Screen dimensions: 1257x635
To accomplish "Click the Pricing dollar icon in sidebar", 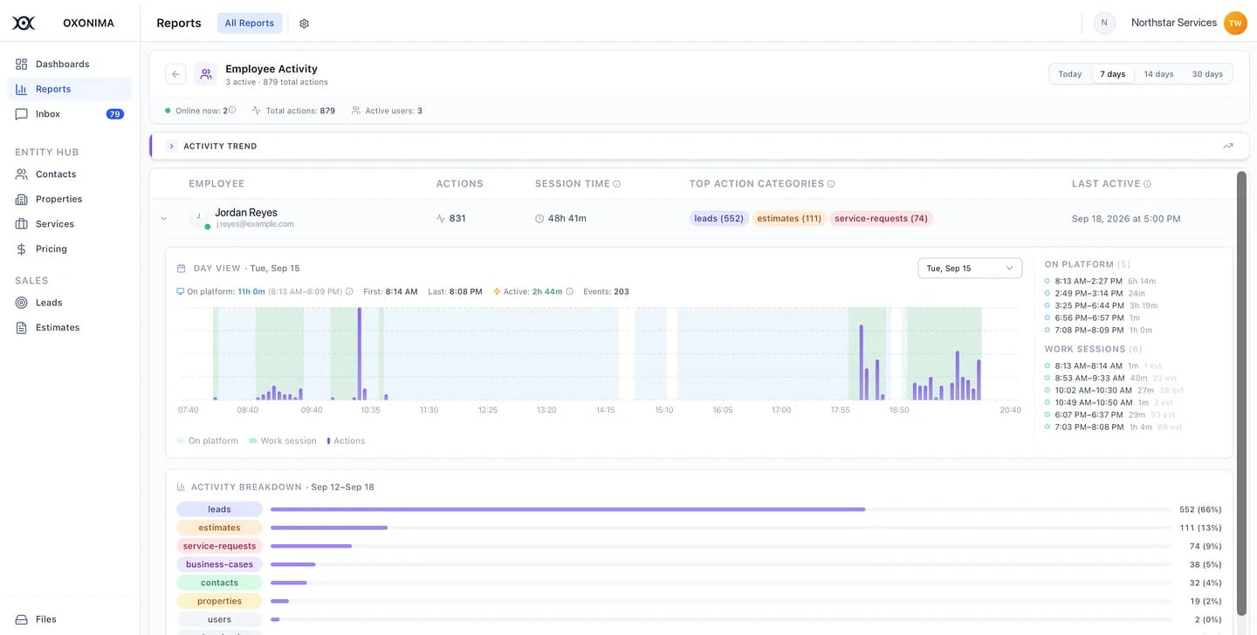I will pyautogui.click(x=22, y=249).
